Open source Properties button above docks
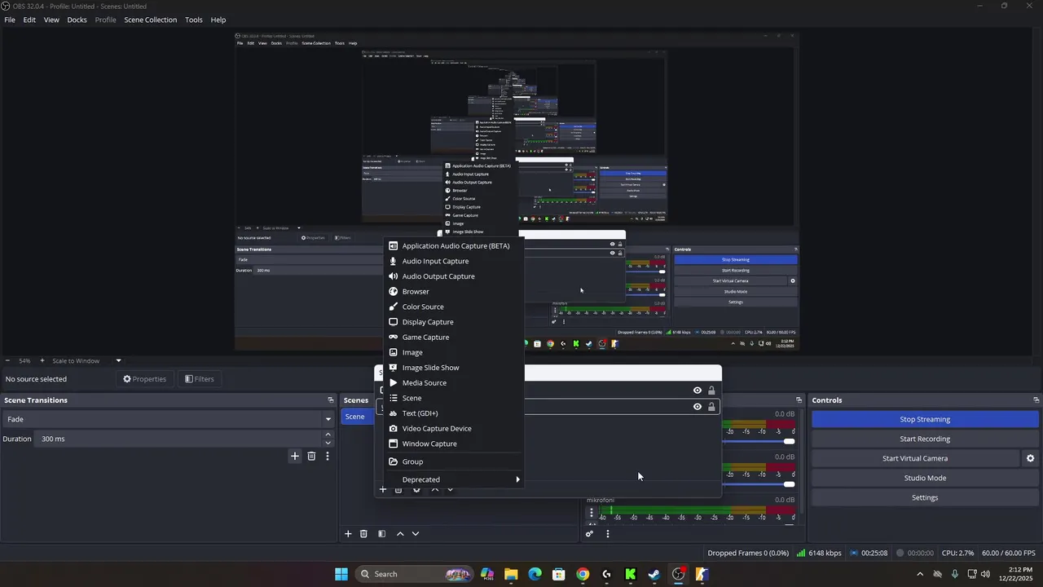Screen dimensions: 1043x587 click(145, 379)
